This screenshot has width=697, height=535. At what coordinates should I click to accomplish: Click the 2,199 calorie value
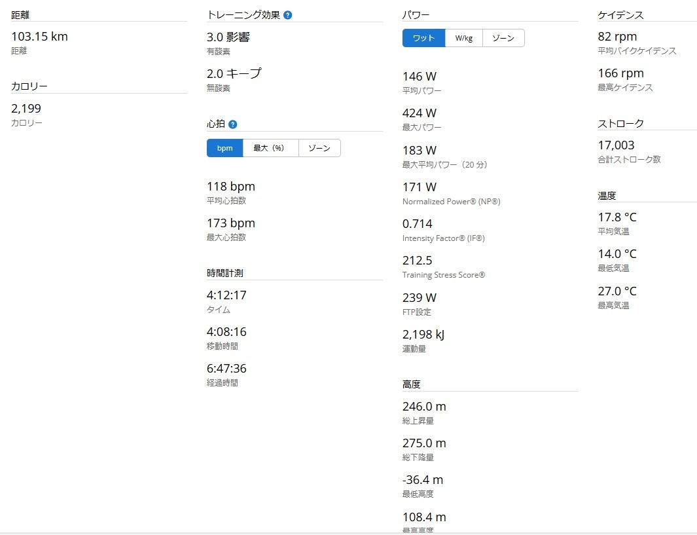pyautogui.click(x=26, y=109)
